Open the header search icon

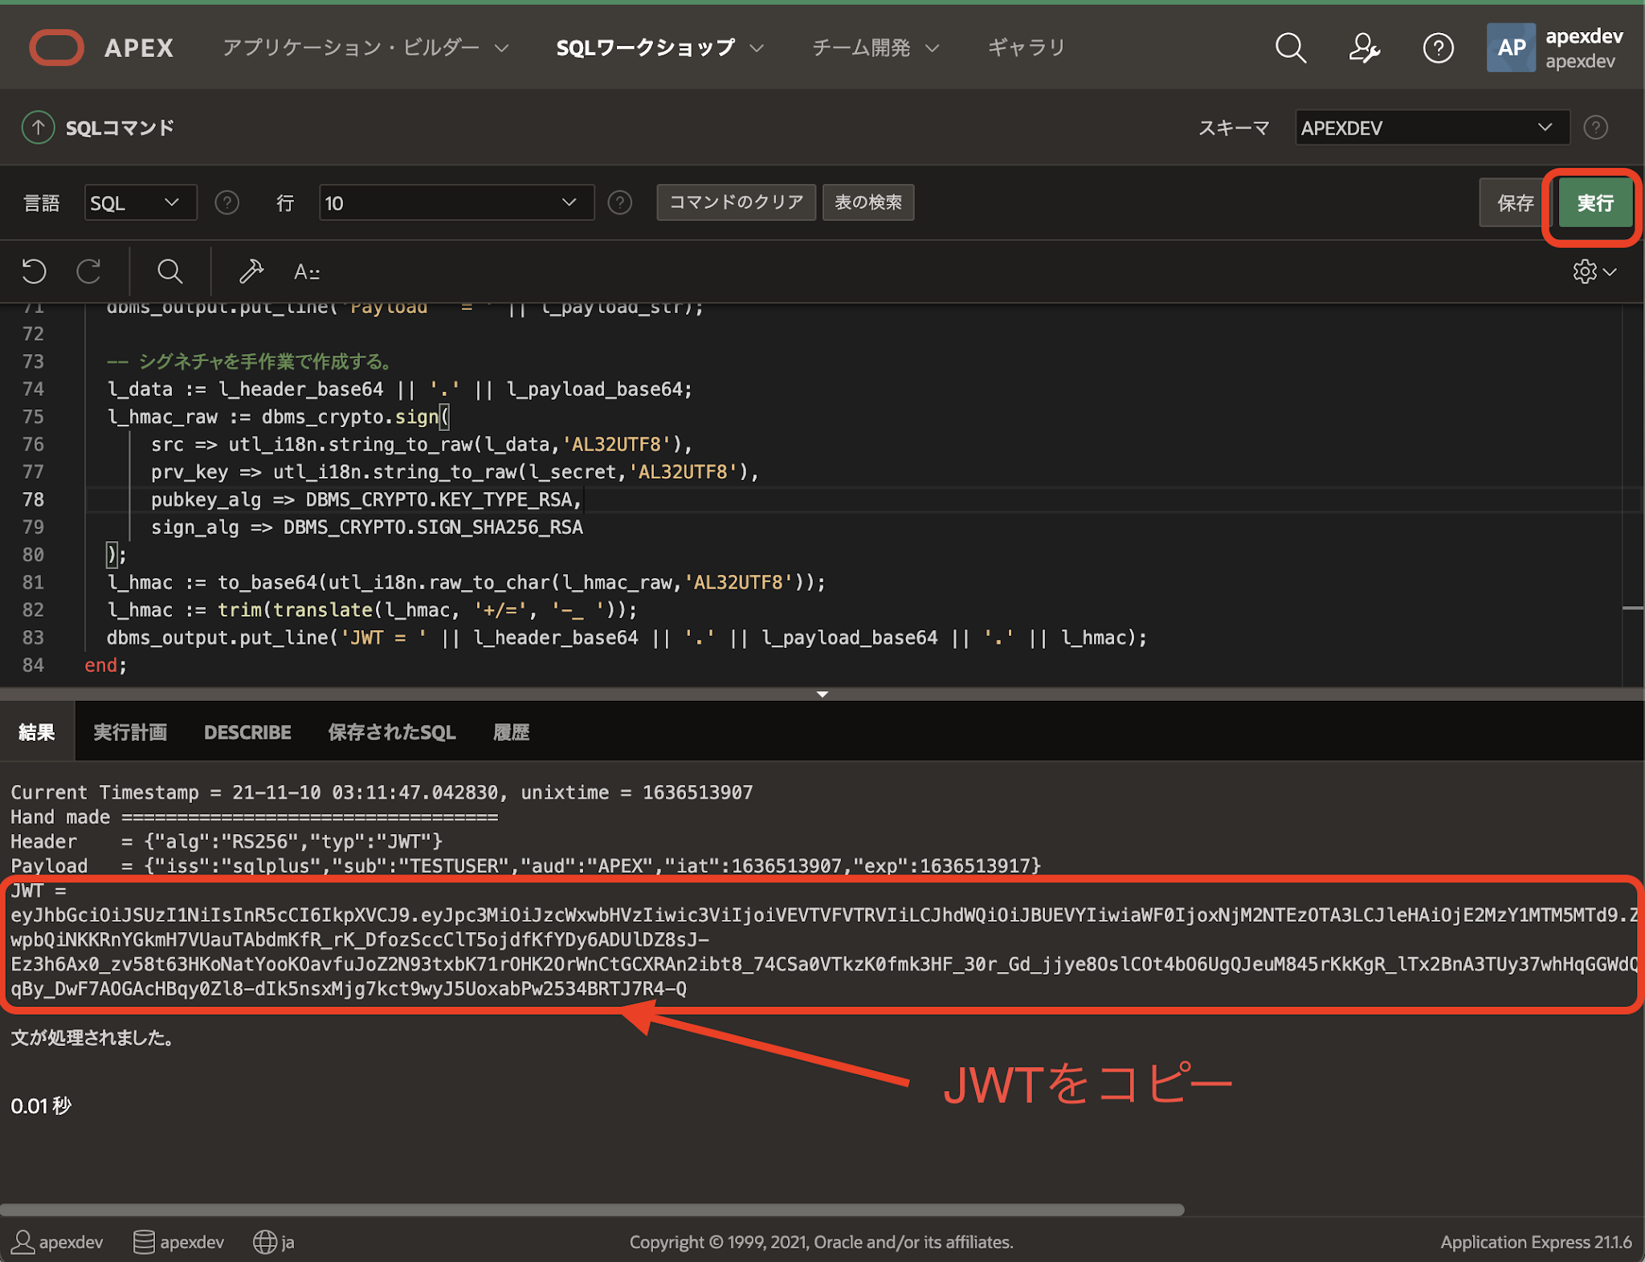pyautogui.click(x=1290, y=48)
